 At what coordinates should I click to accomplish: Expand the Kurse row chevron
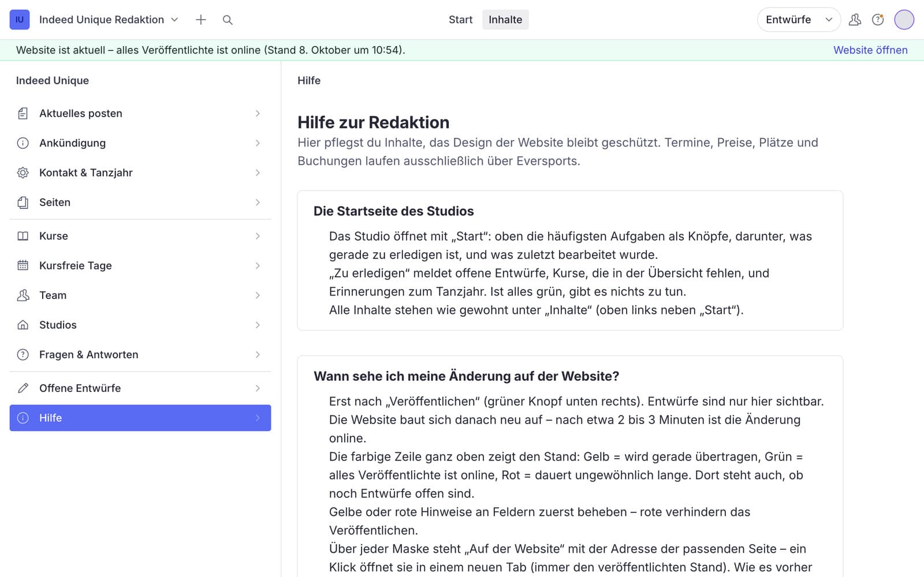(258, 236)
